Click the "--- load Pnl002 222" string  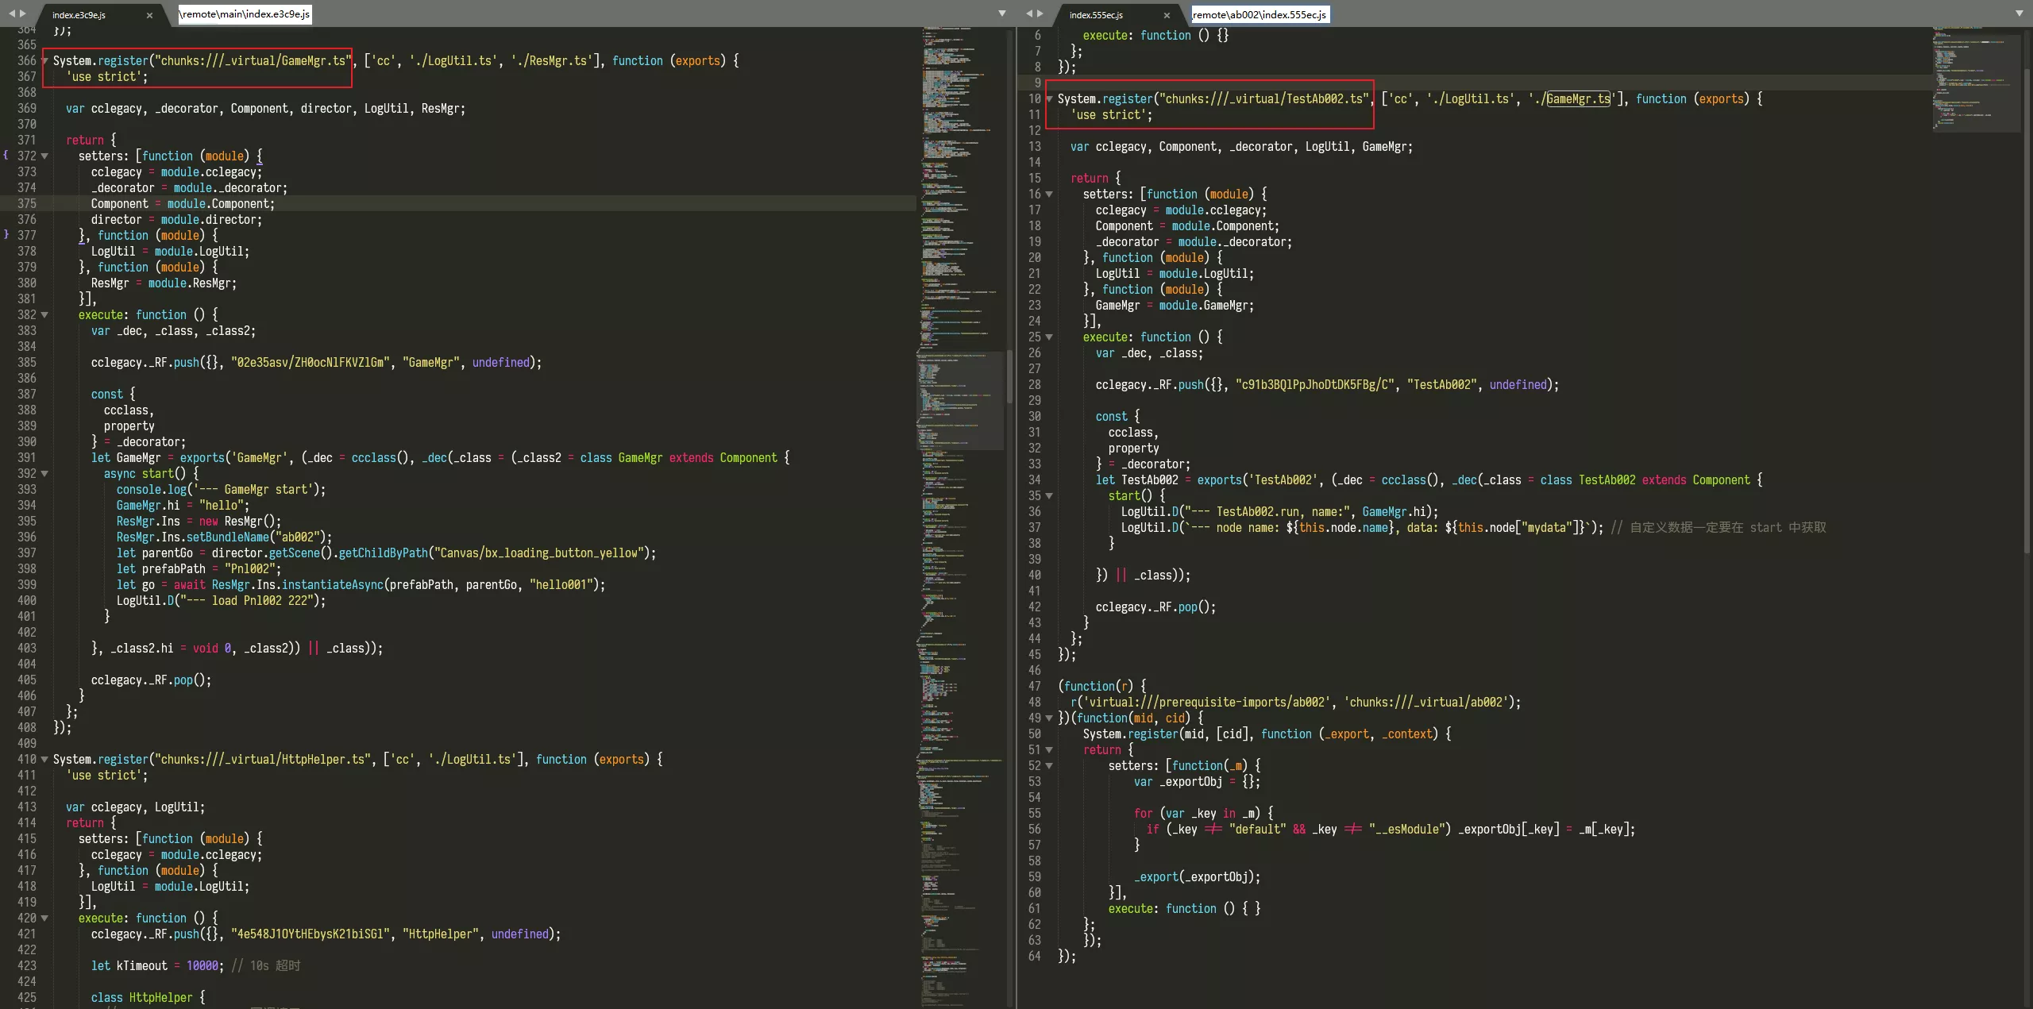pos(250,601)
